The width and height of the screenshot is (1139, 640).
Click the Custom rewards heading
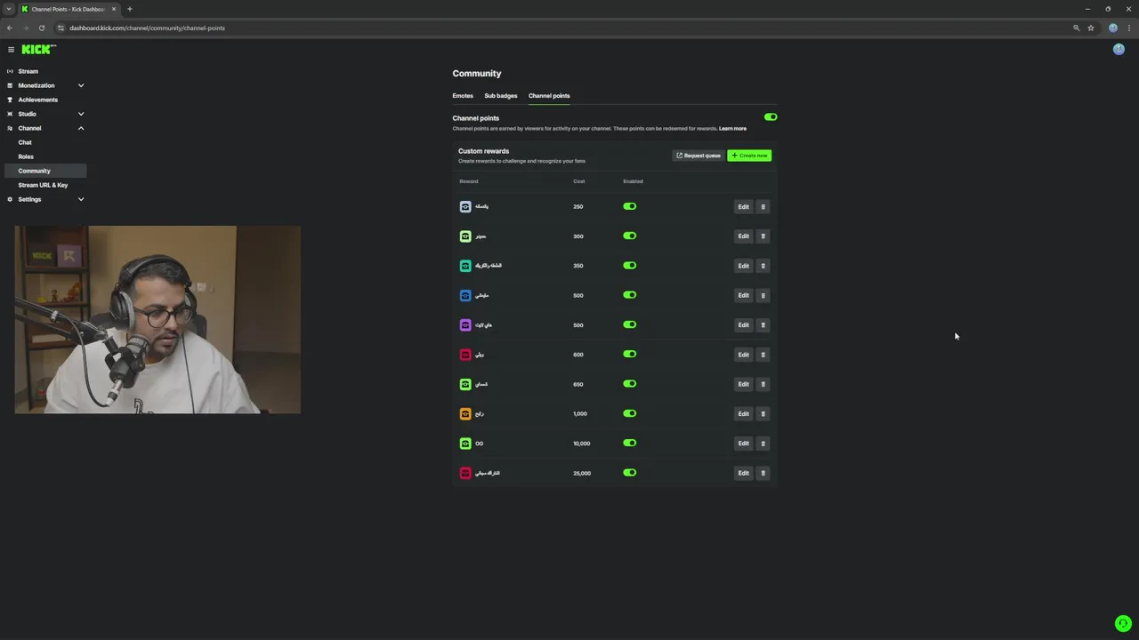point(483,151)
